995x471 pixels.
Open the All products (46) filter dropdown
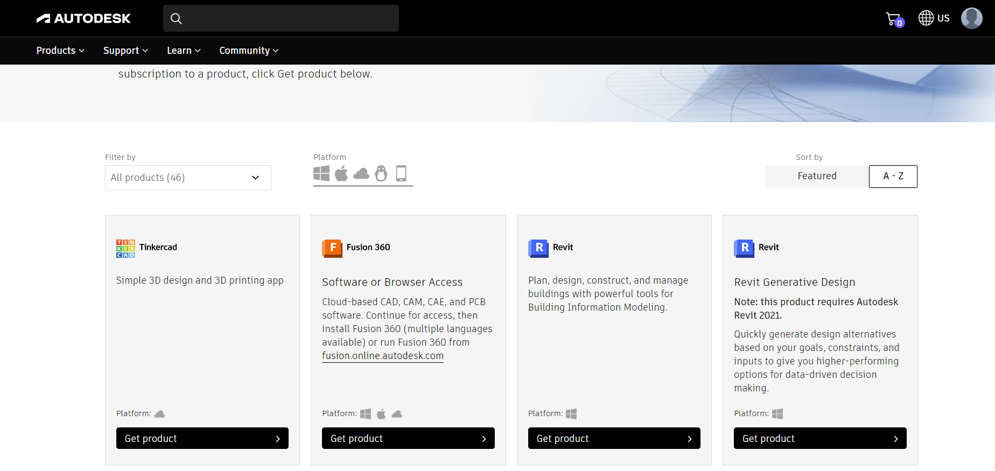[x=188, y=178]
